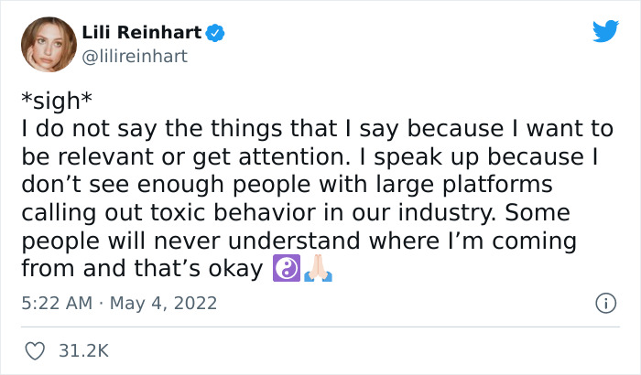Screen dimensions: 641x375
Task: Click the Twitter bird logo
Action: 605,31
